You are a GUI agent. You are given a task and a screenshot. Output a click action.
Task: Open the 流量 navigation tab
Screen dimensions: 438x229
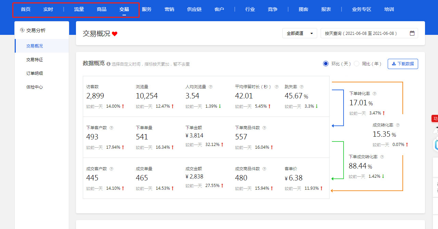(x=79, y=9)
